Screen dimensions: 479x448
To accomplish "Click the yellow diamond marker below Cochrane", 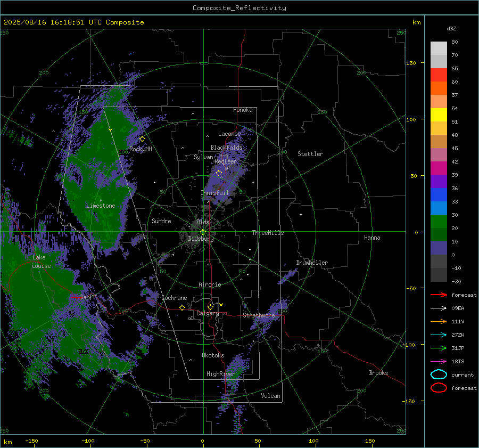I will pyautogui.click(x=182, y=308).
